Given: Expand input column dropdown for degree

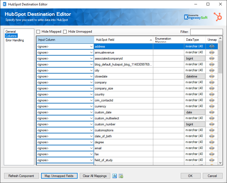Looking at the screenshot, I should coord(91,142).
